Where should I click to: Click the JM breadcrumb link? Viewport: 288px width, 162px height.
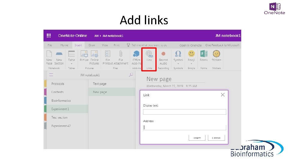click(96, 36)
